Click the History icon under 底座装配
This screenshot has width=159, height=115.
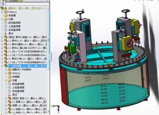coord(9,73)
